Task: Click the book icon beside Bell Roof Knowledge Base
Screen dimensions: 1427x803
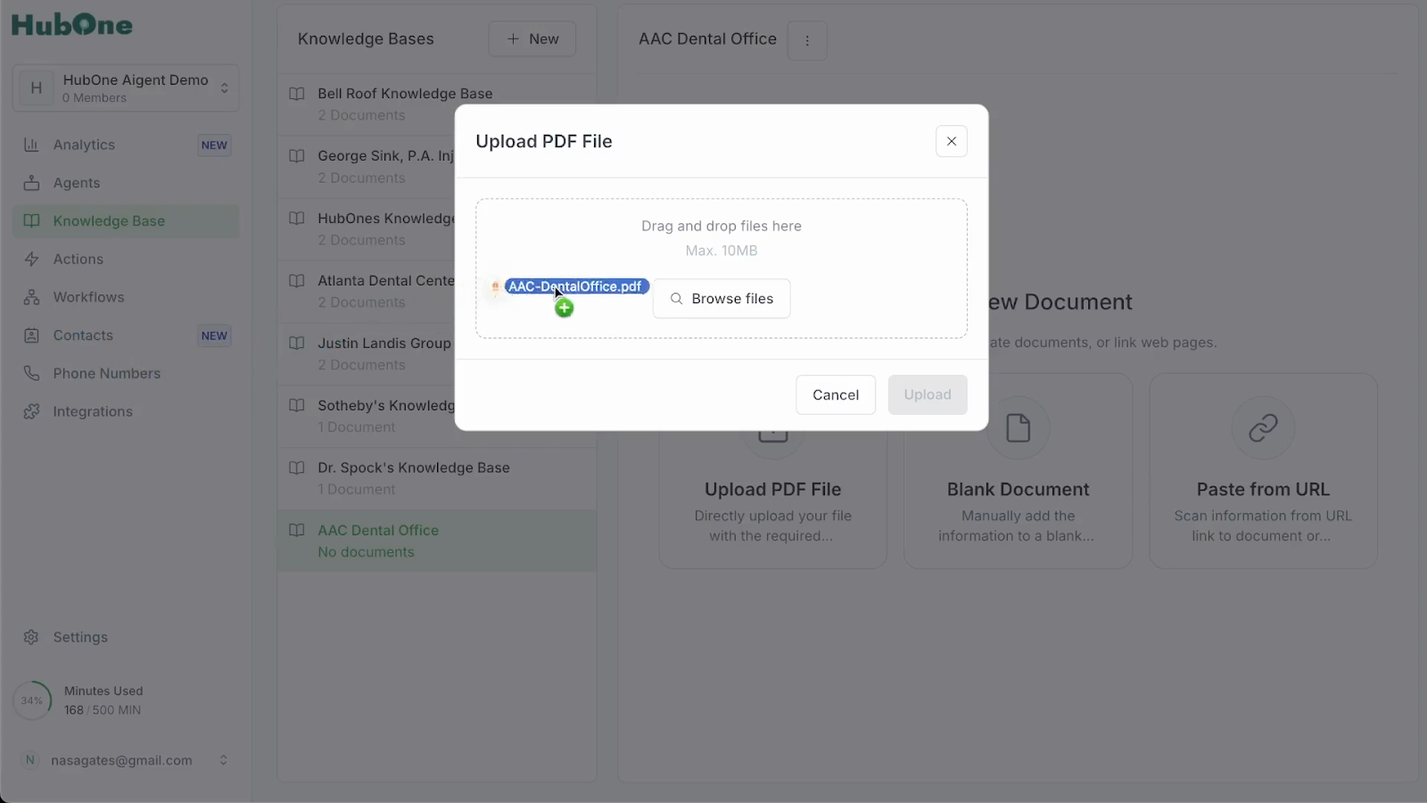Action: [297, 93]
